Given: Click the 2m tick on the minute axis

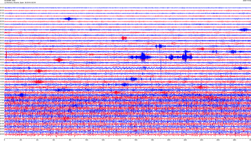Looking at the screenshot, I should pyautogui.click(x=21, y=140).
